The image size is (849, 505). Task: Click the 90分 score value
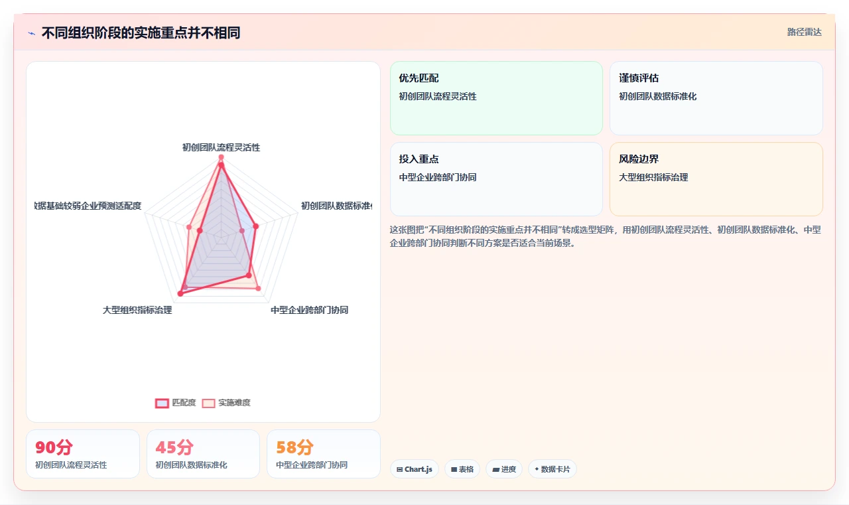click(54, 447)
